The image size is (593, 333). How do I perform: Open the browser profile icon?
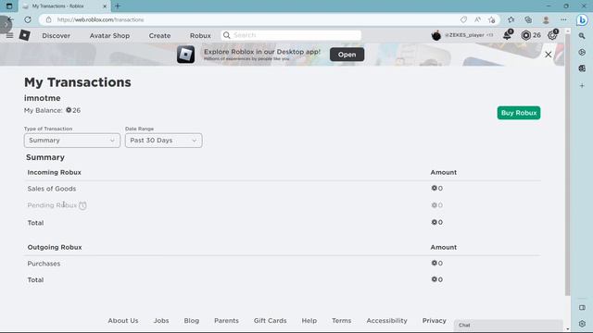click(546, 19)
